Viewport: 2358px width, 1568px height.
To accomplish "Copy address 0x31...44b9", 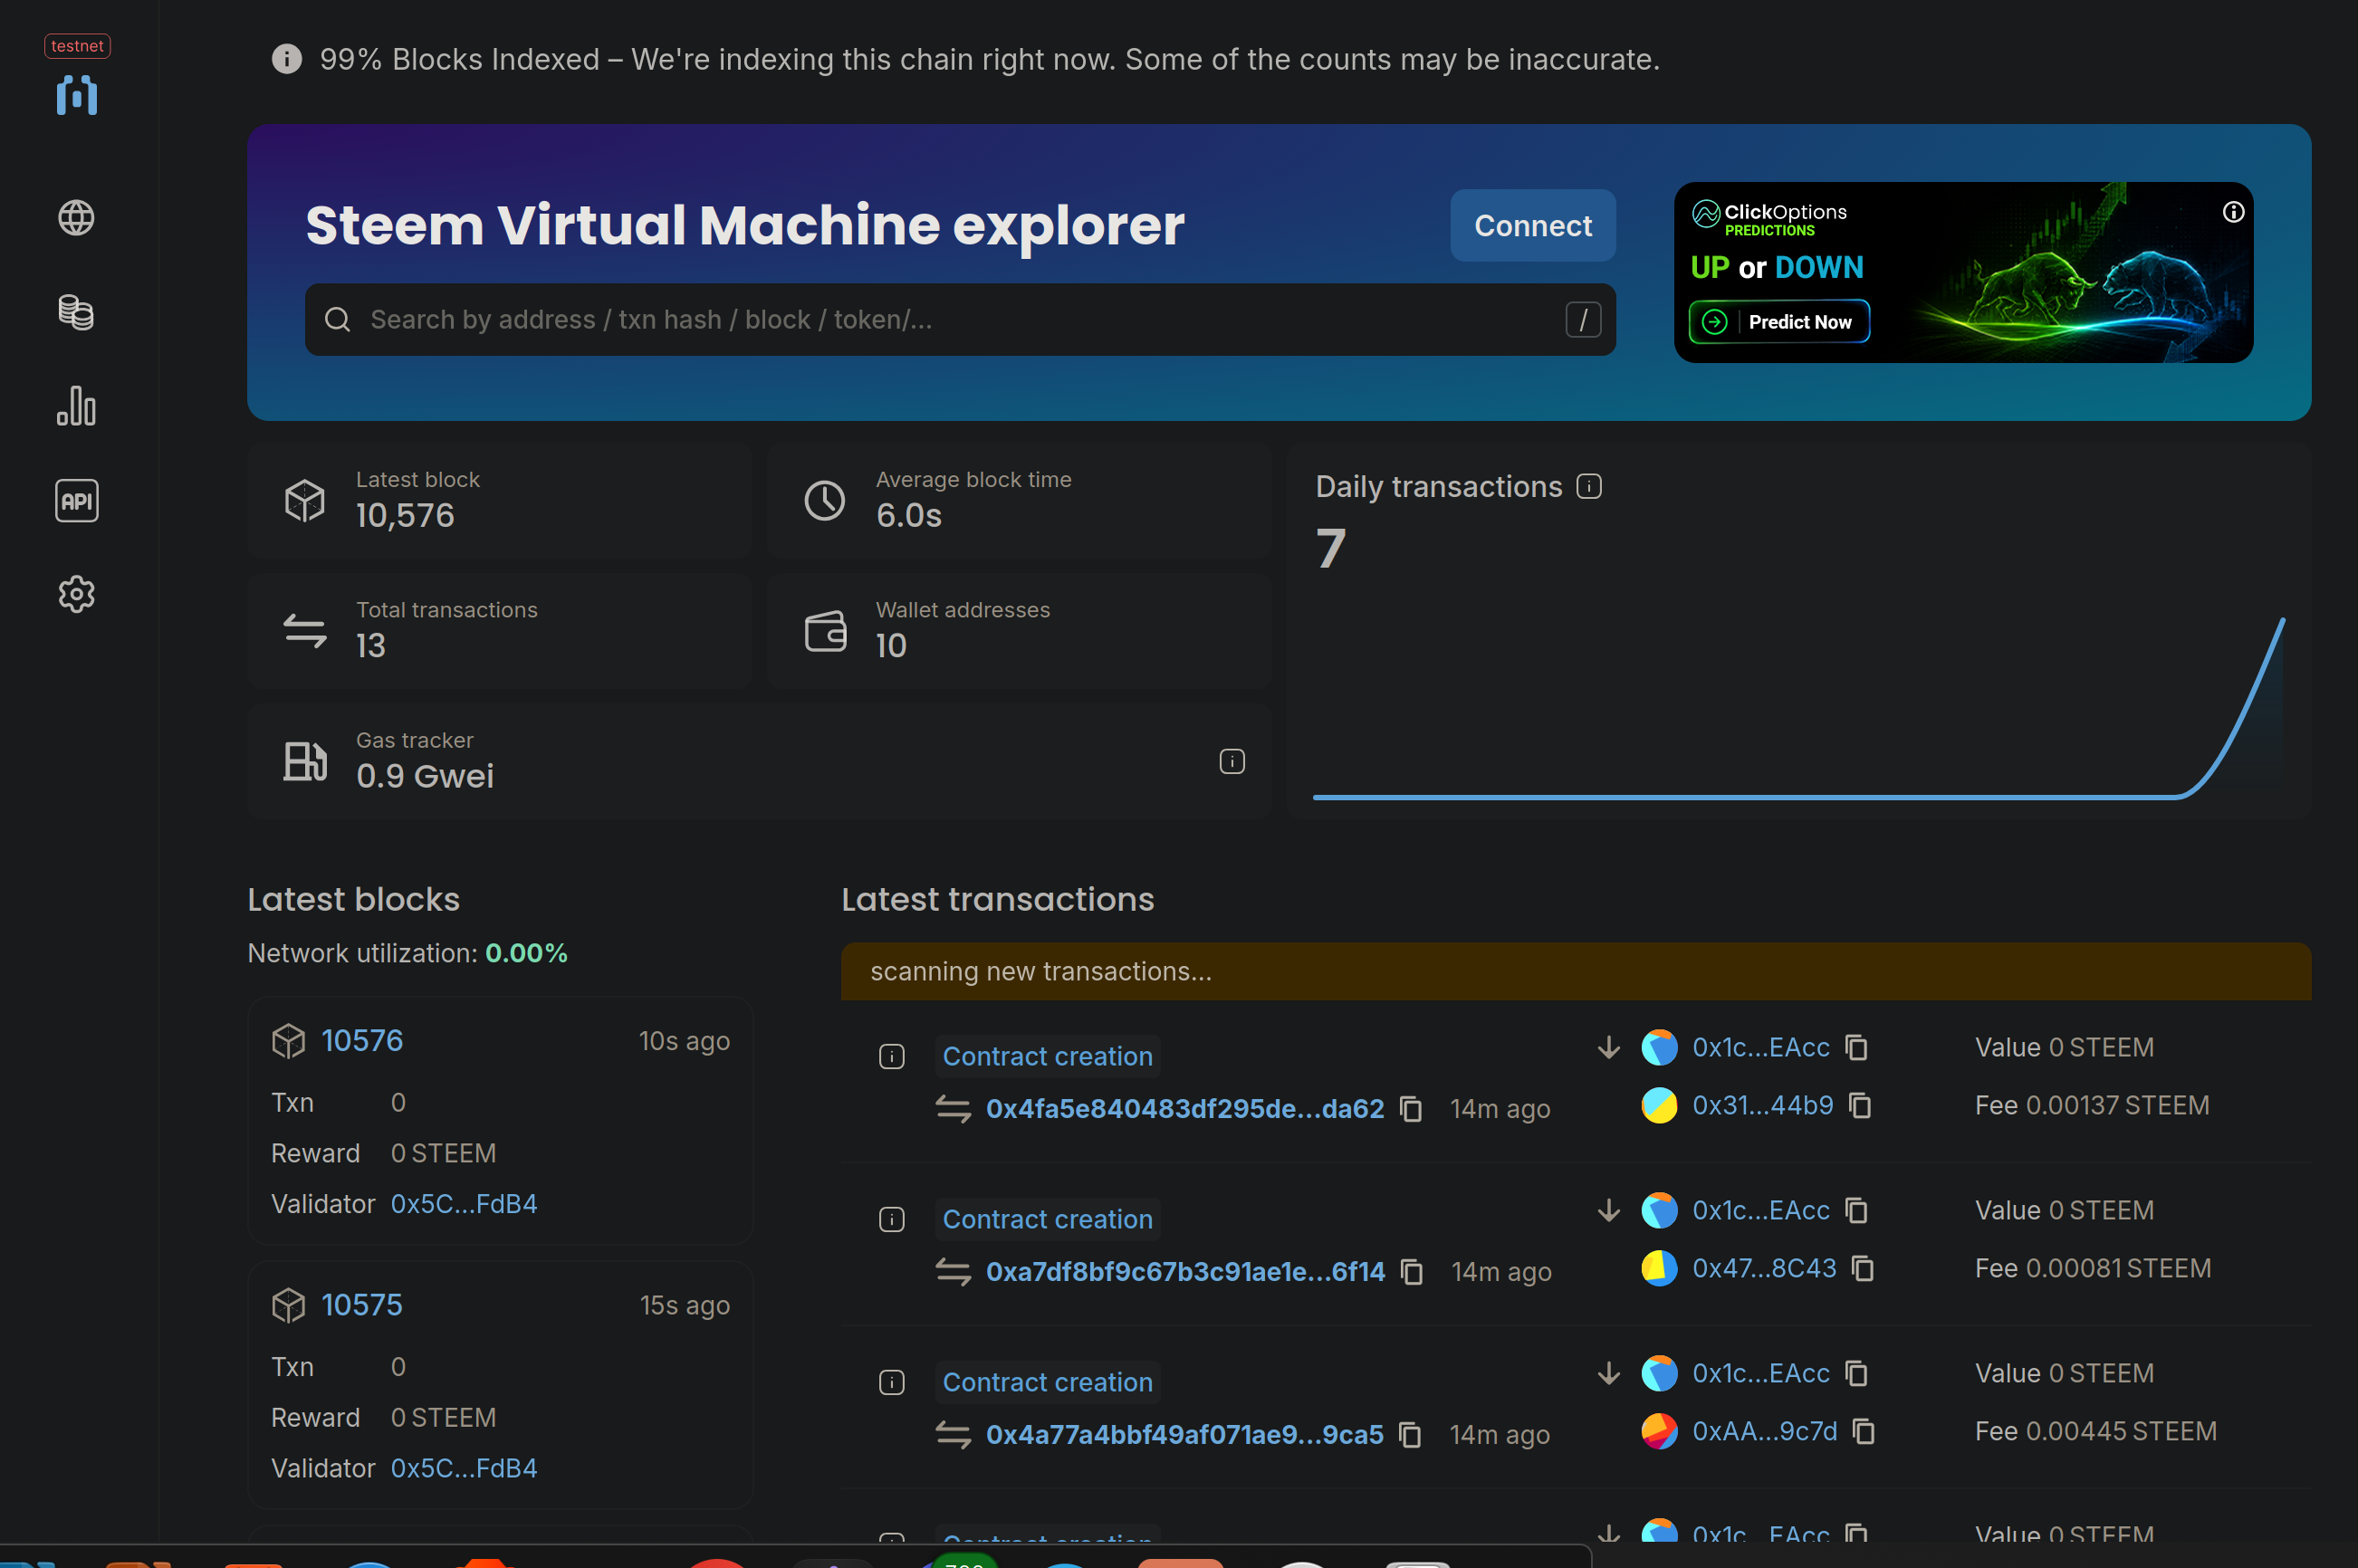I will (x=1860, y=1105).
